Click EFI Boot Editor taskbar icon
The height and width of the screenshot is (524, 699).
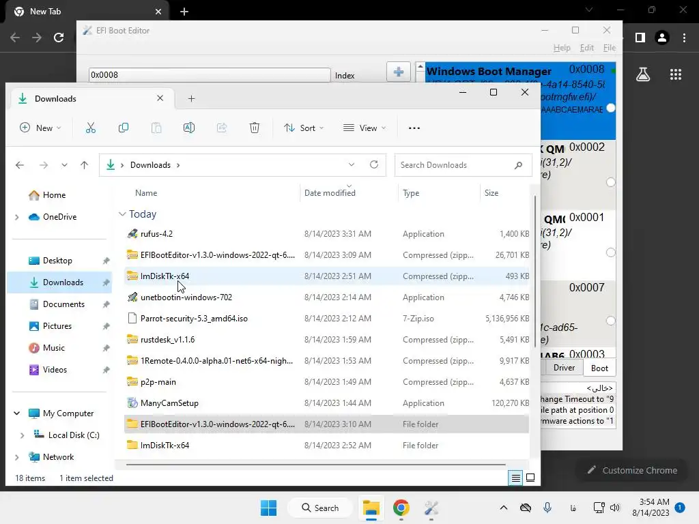point(431,508)
